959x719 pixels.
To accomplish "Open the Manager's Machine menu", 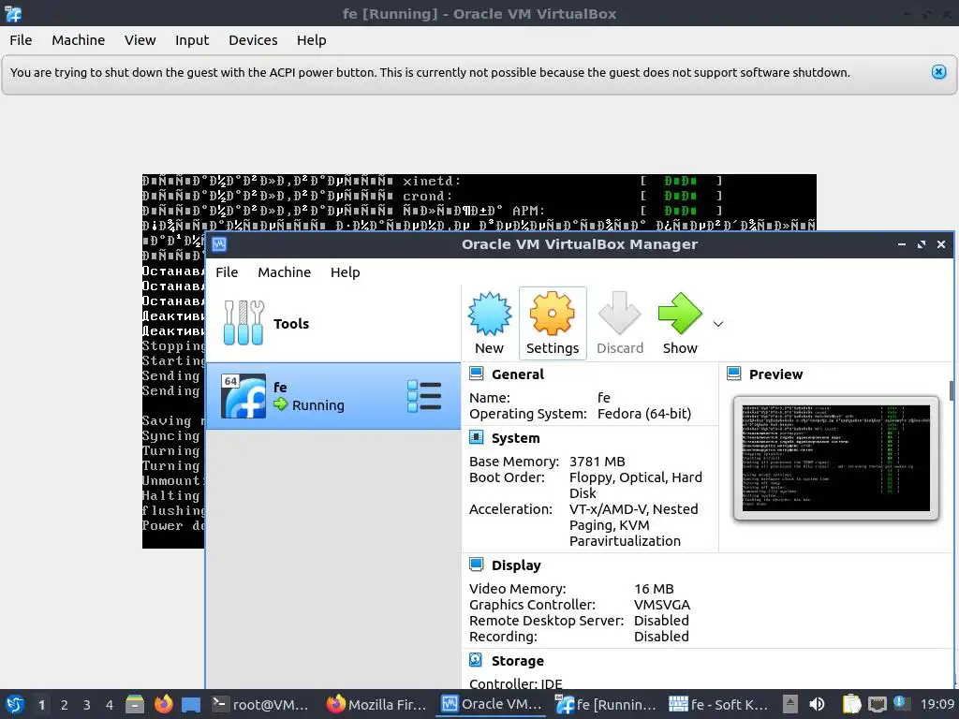I will 285,272.
